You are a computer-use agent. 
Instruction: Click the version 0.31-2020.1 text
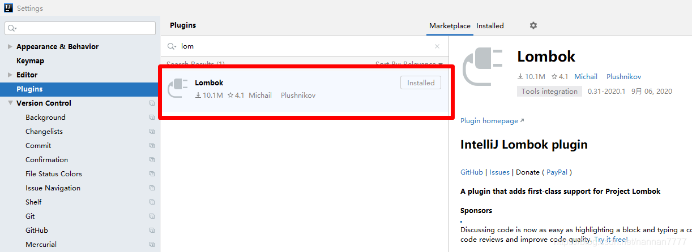coord(606,92)
